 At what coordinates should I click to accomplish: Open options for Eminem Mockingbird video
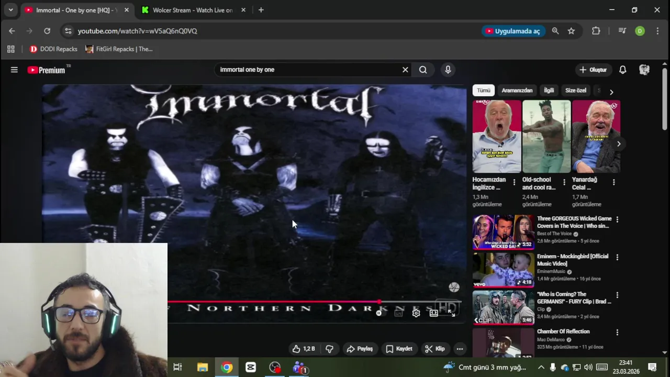click(617, 257)
